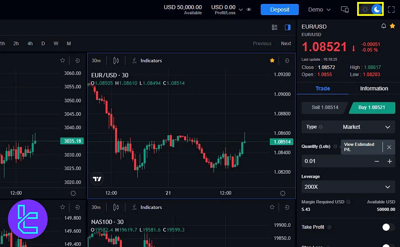Select the 4h timeframe
Viewport: 400px width, 247px height.
(x=30, y=44)
